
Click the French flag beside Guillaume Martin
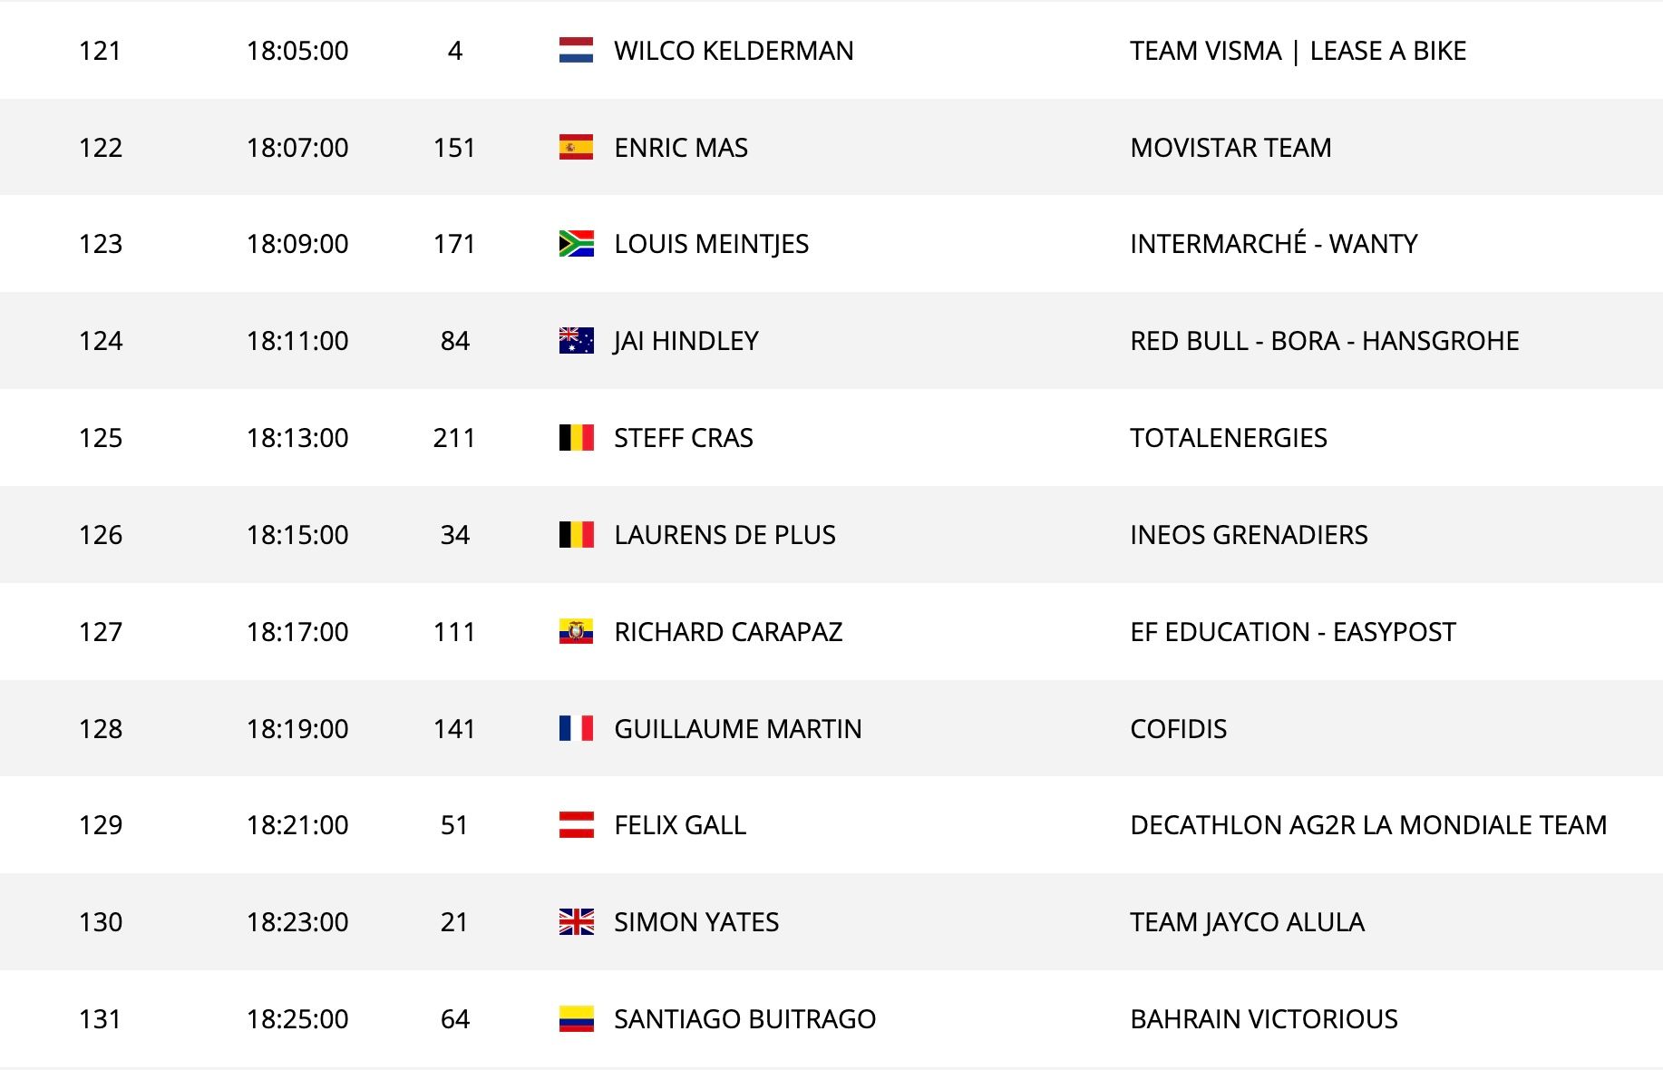point(576,728)
